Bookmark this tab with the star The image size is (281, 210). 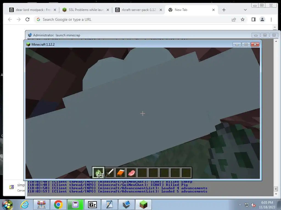point(243,19)
